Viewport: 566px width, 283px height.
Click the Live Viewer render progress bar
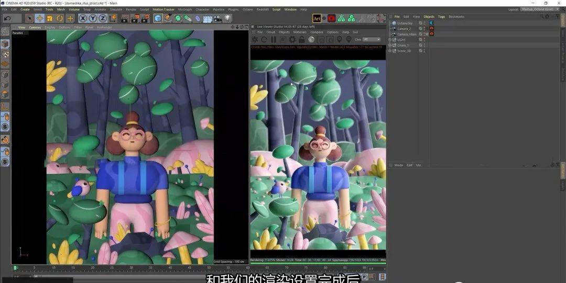click(x=318, y=264)
